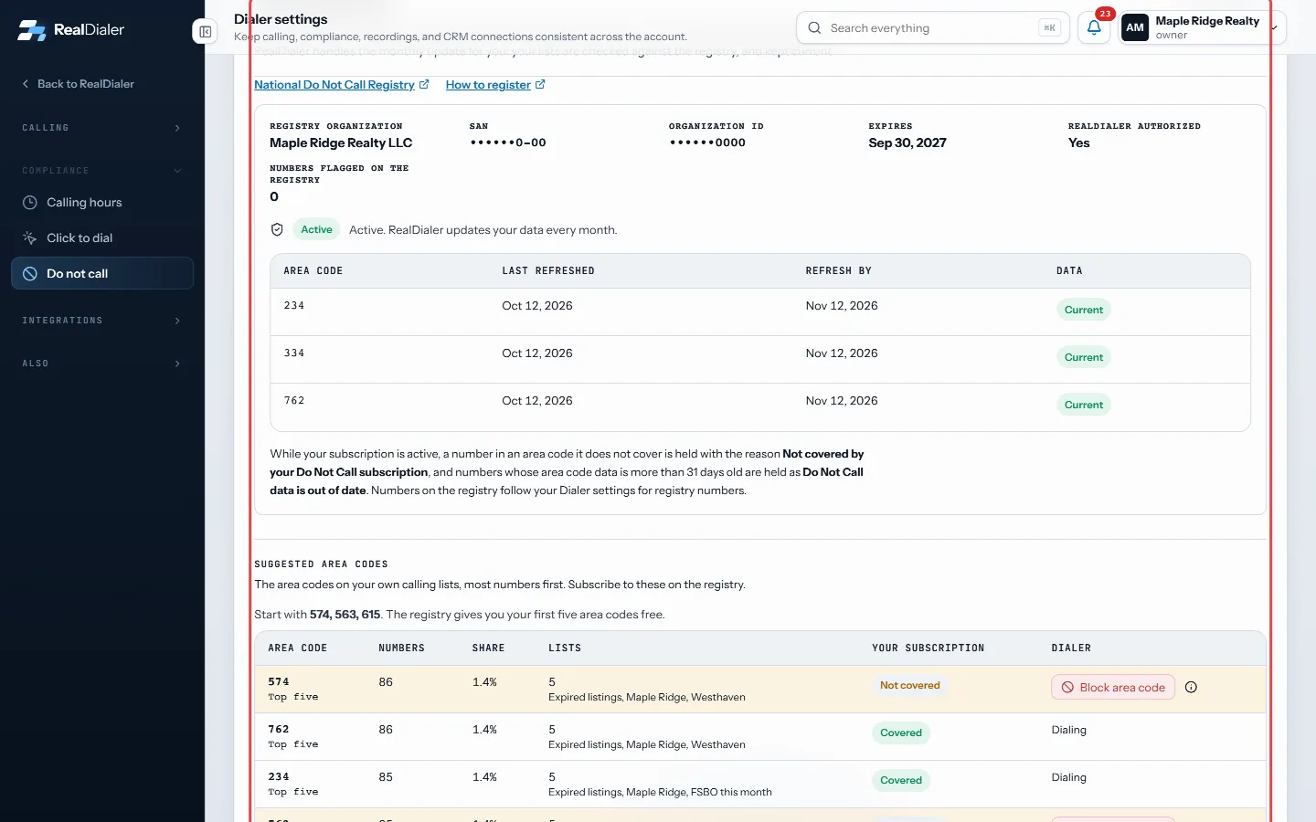The width and height of the screenshot is (1316, 822).
Task: Click the Last Refreshed column header
Action: [548, 271]
